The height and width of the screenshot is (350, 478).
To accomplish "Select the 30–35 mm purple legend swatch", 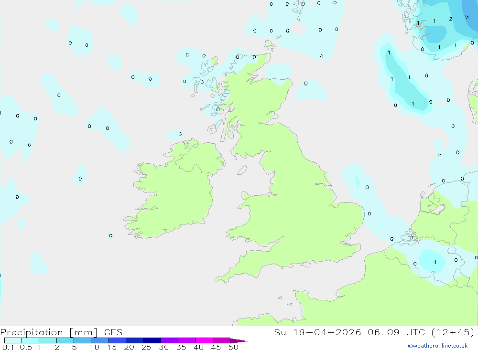I will coord(170,340).
